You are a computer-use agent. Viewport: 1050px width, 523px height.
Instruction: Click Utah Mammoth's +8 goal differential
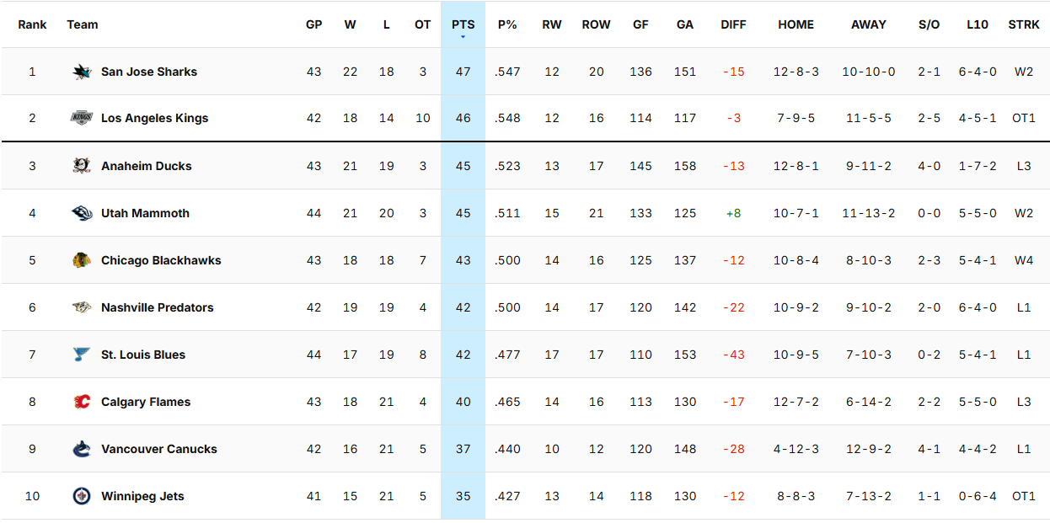click(733, 213)
